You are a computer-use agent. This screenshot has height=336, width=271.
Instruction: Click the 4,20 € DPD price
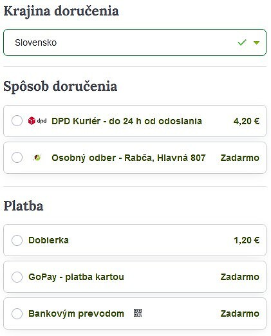pos(247,121)
